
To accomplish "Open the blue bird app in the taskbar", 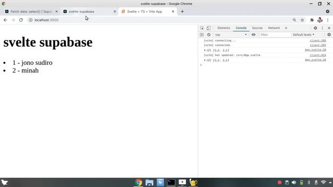I will point(160,182).
